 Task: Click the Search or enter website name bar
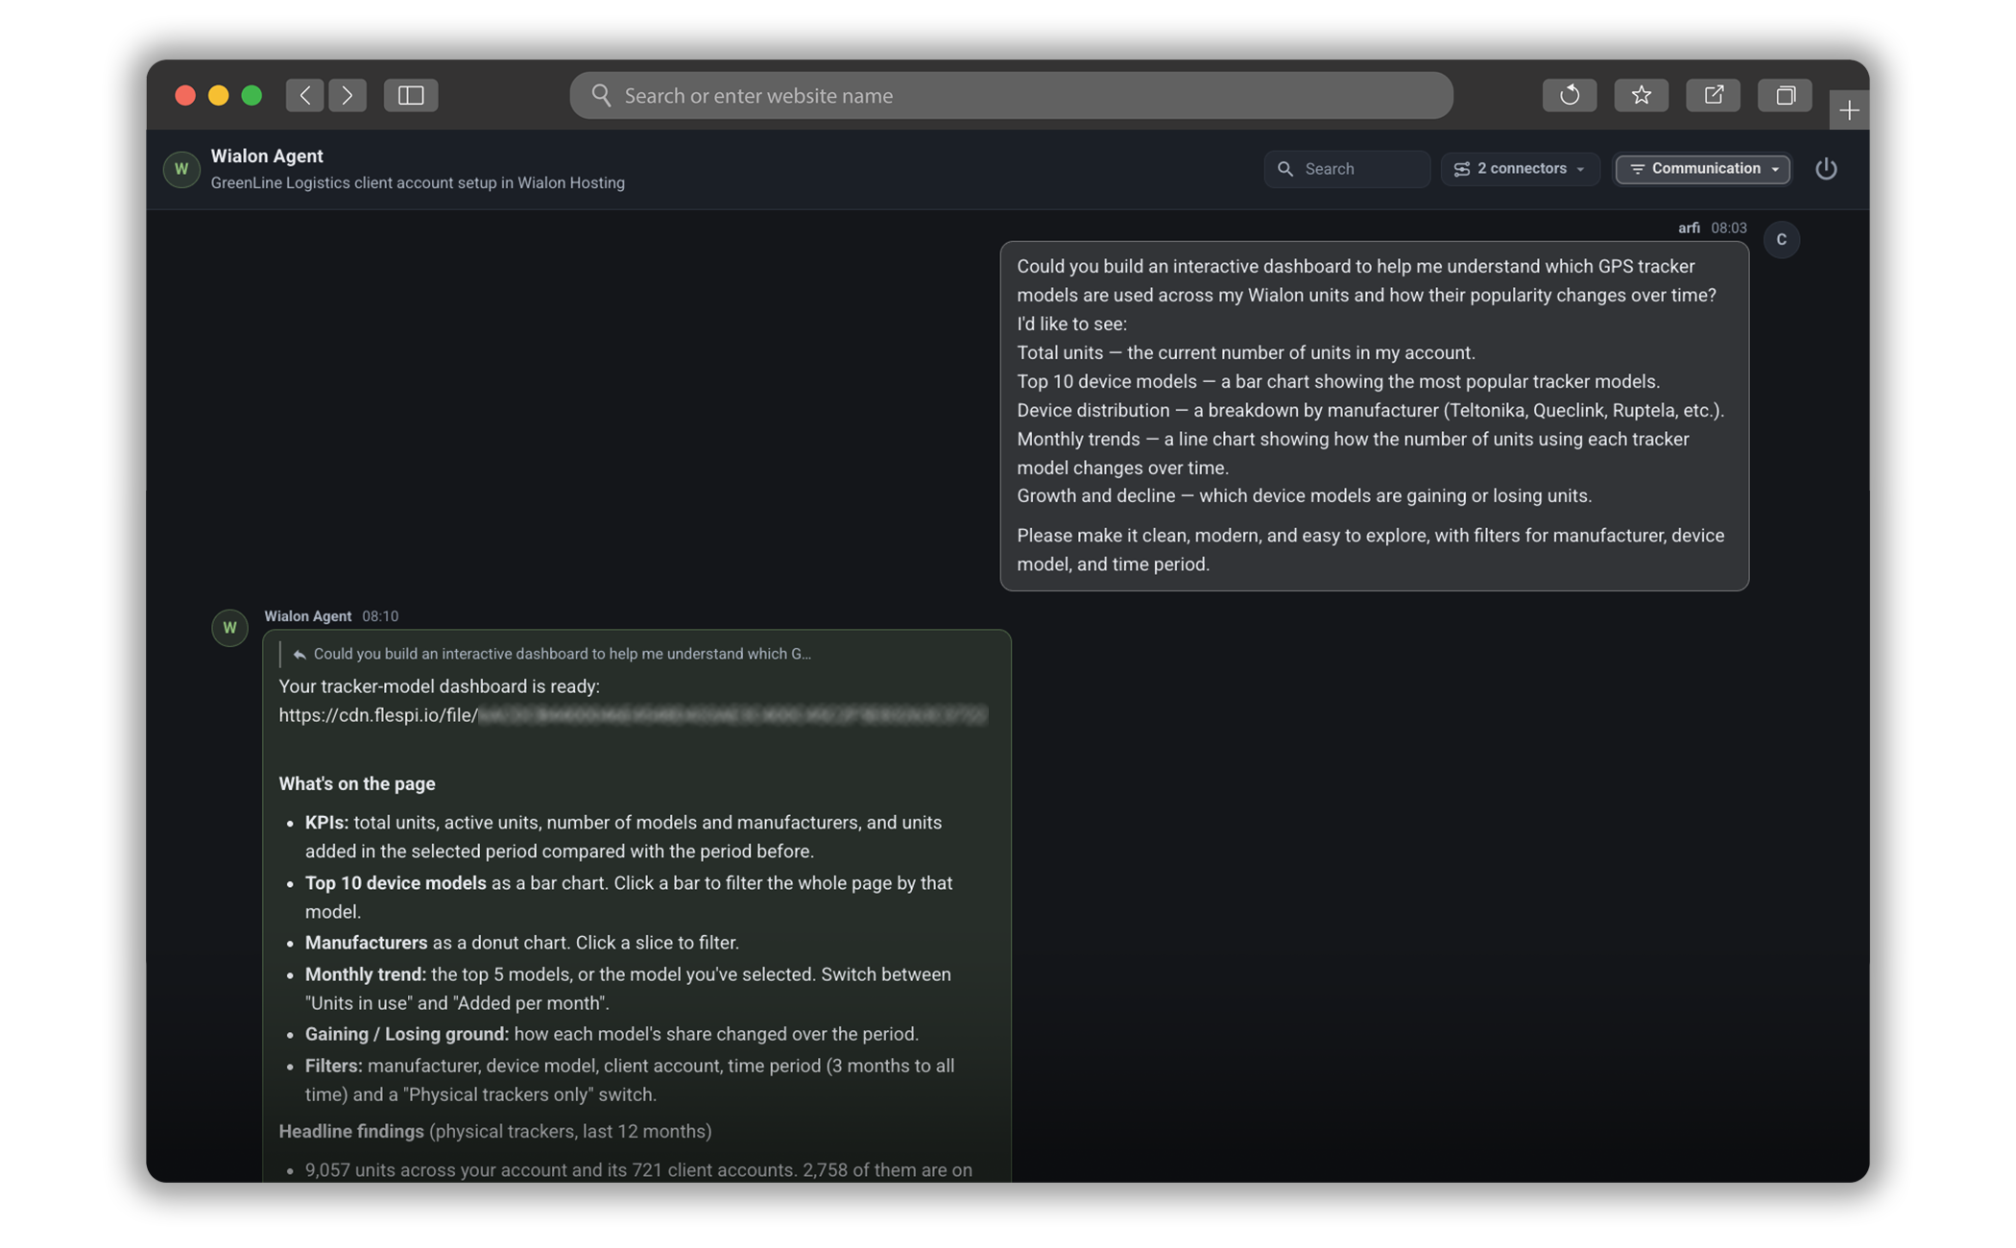(1011, 95)
